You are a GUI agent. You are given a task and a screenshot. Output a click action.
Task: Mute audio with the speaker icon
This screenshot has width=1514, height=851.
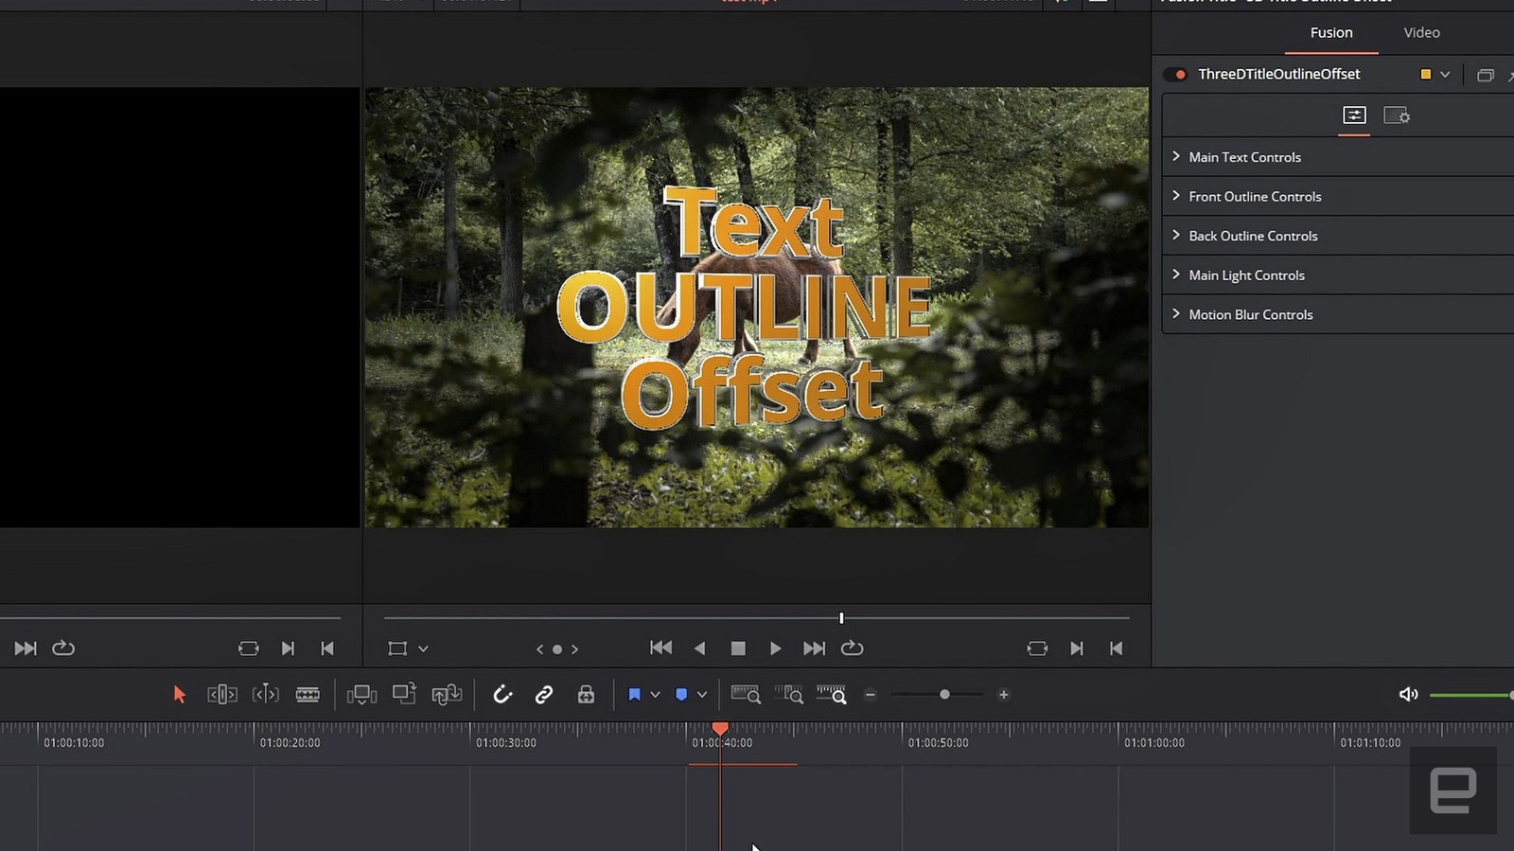pos(1408,695)
